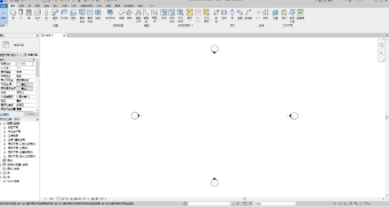
Task: Select the Grid tool in Datum panel
Action: pos(265,13)
